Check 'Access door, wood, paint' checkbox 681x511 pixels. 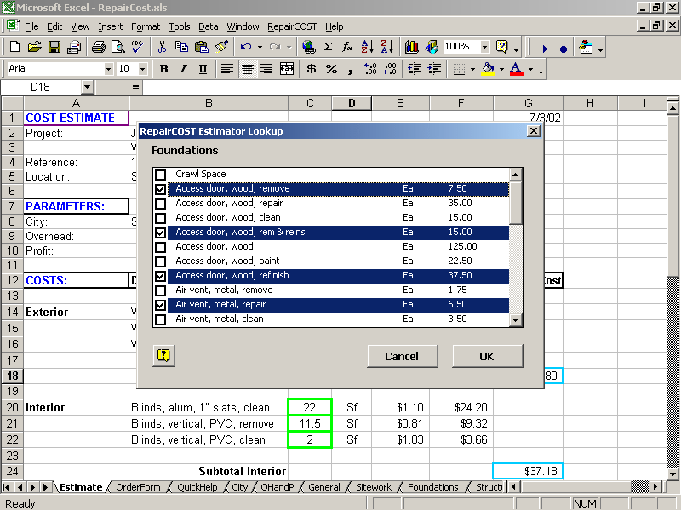[x=161, y=261]
